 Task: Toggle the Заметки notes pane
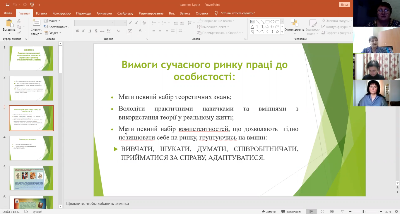269,212
